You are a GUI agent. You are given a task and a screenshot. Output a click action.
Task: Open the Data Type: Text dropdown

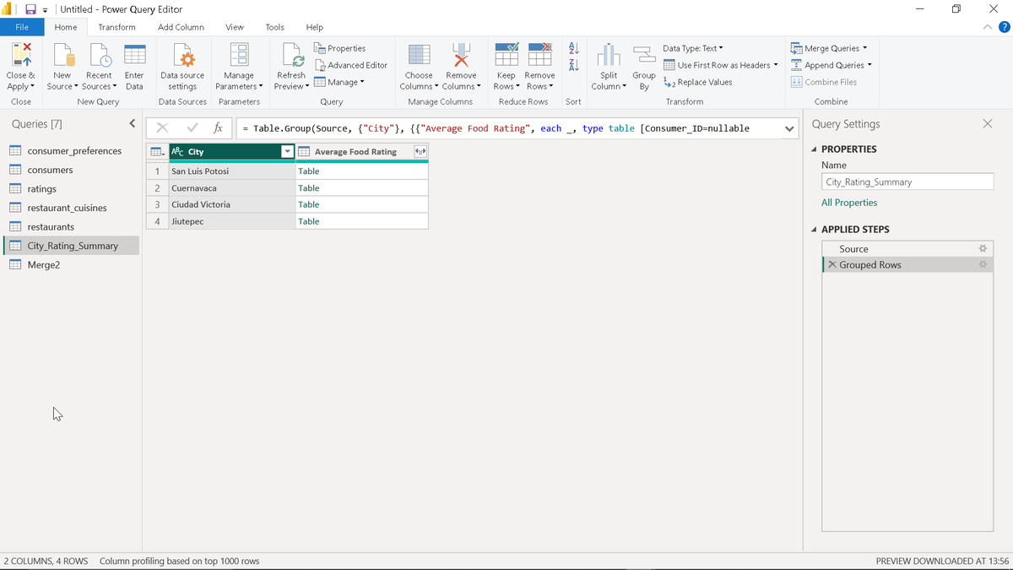coord(693,48)
